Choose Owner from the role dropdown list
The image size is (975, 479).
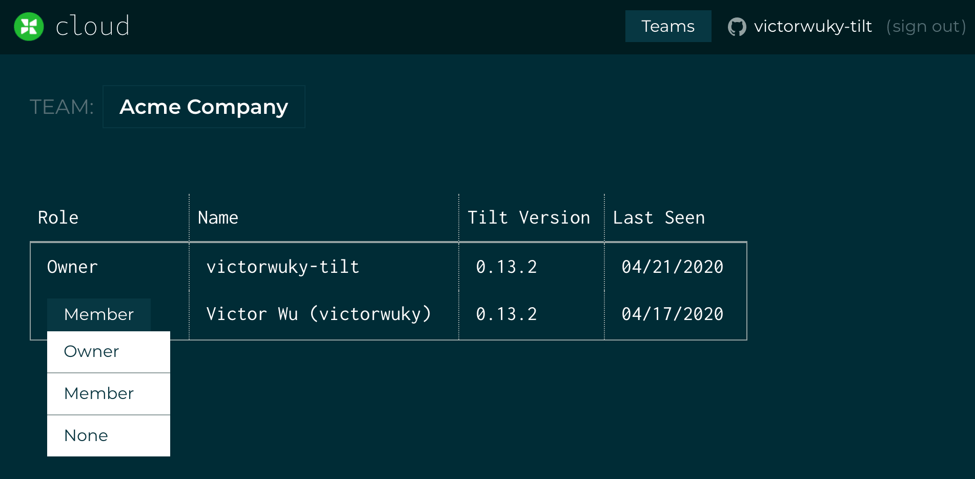pos(109,352)
